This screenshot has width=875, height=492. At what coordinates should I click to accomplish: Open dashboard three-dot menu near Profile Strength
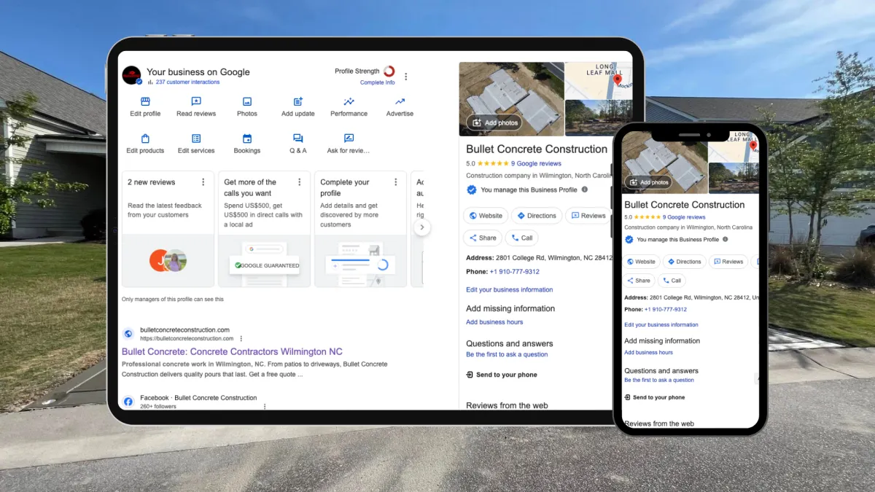point(406,77)
